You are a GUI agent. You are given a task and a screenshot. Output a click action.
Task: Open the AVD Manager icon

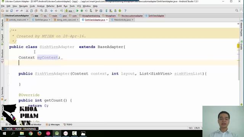click(111, 11)
